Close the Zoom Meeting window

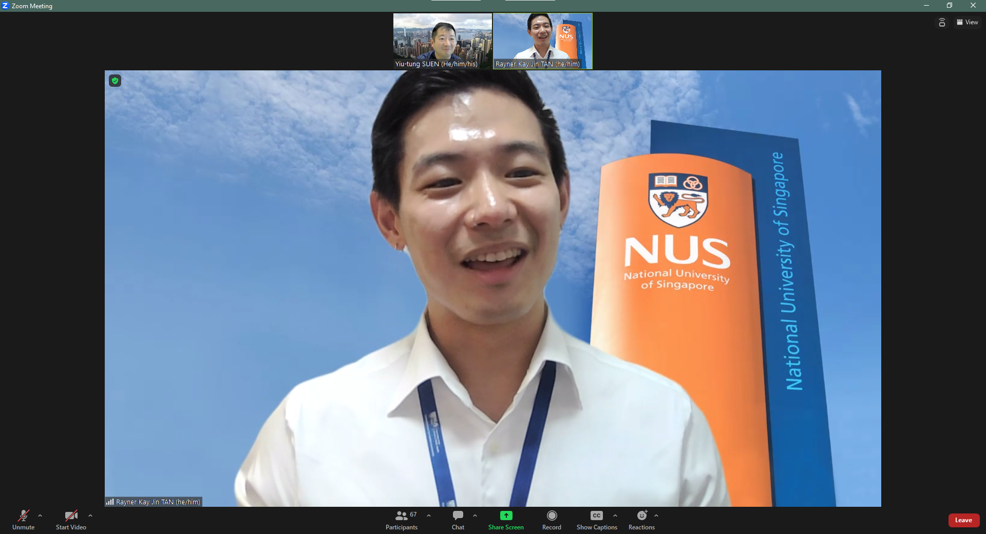pyautogui.click(x=973, y=6)
